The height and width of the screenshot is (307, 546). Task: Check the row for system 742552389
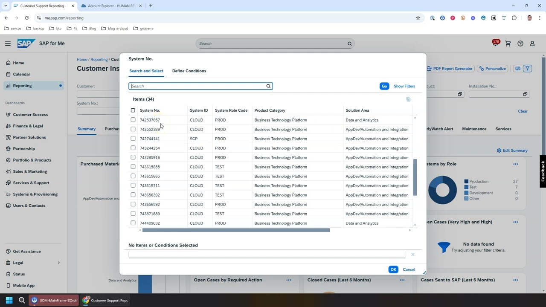pos(133,129)
